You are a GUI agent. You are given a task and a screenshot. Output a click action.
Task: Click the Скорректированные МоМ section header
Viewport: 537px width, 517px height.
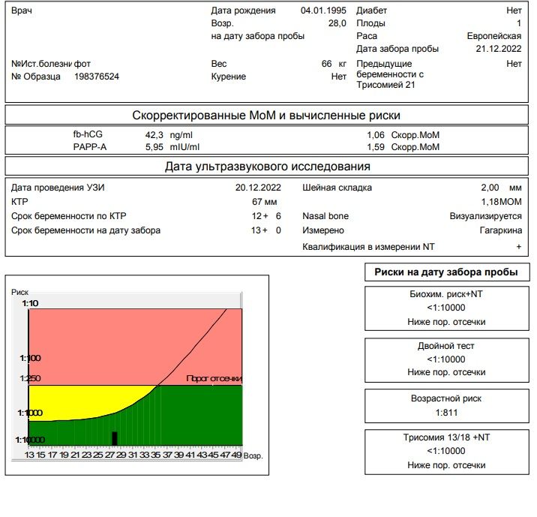[x=266, y=116]
